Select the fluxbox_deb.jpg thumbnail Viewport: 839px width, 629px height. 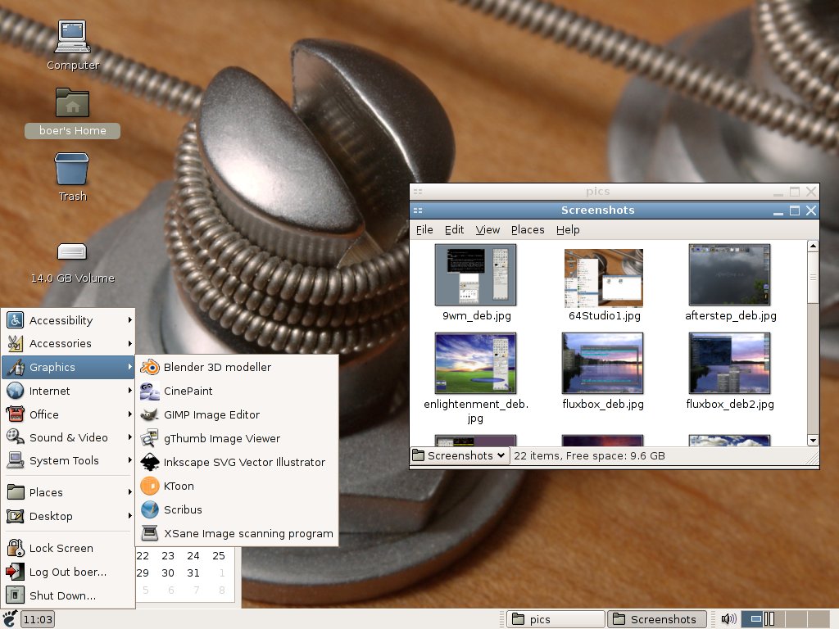[603, 364]
